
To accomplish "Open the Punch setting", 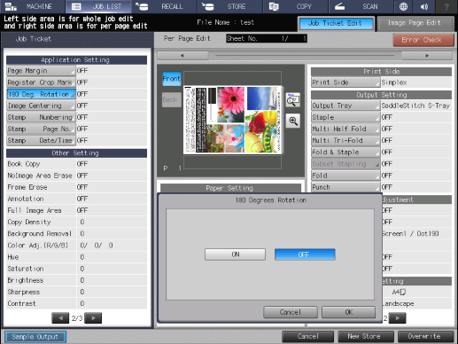I will pyautogui.click(x=345, y=187).
